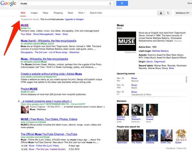The width and height of the screenshot is (192, 151).
Task: Play the 3:50 Follow Me video button
Action: pyautogui.click(x=24, y=146)
